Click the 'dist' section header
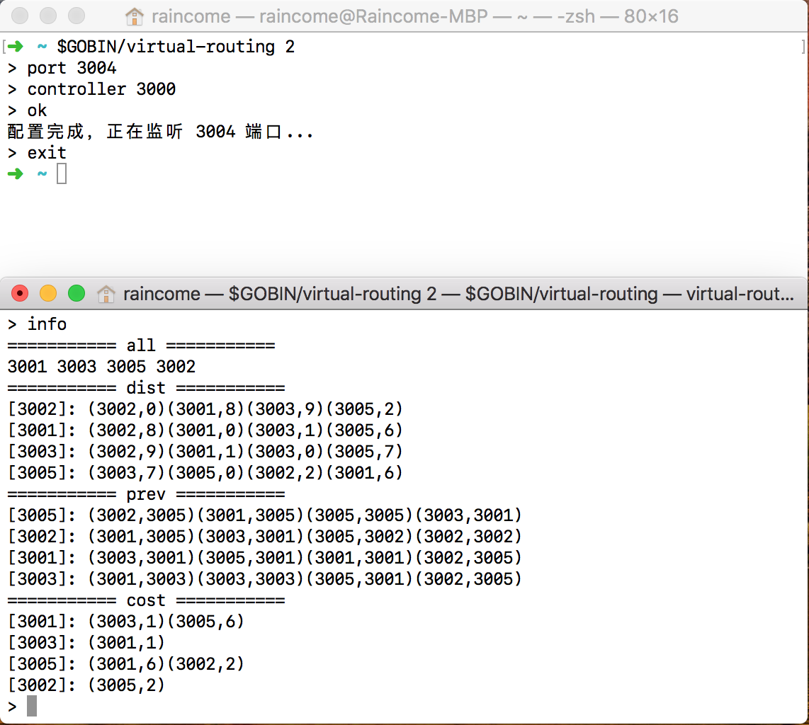This screenshot has width=809, height=725. (x=146, y=388)
